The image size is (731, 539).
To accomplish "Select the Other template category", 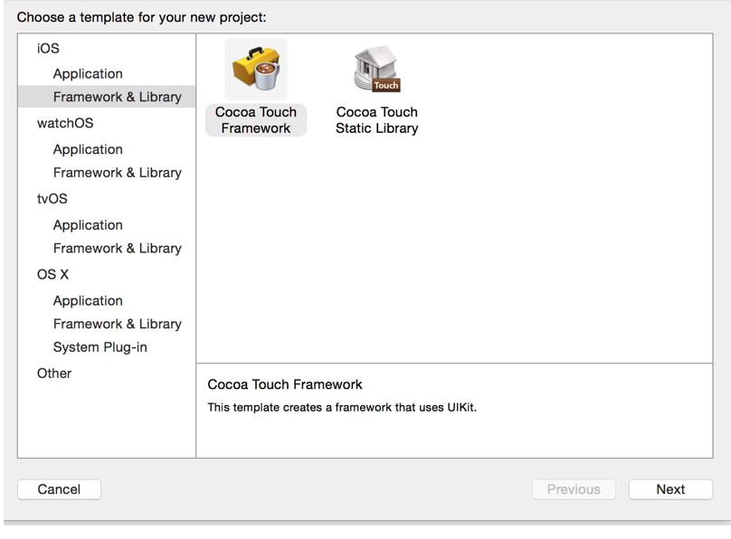I will [x=54, y=374].
